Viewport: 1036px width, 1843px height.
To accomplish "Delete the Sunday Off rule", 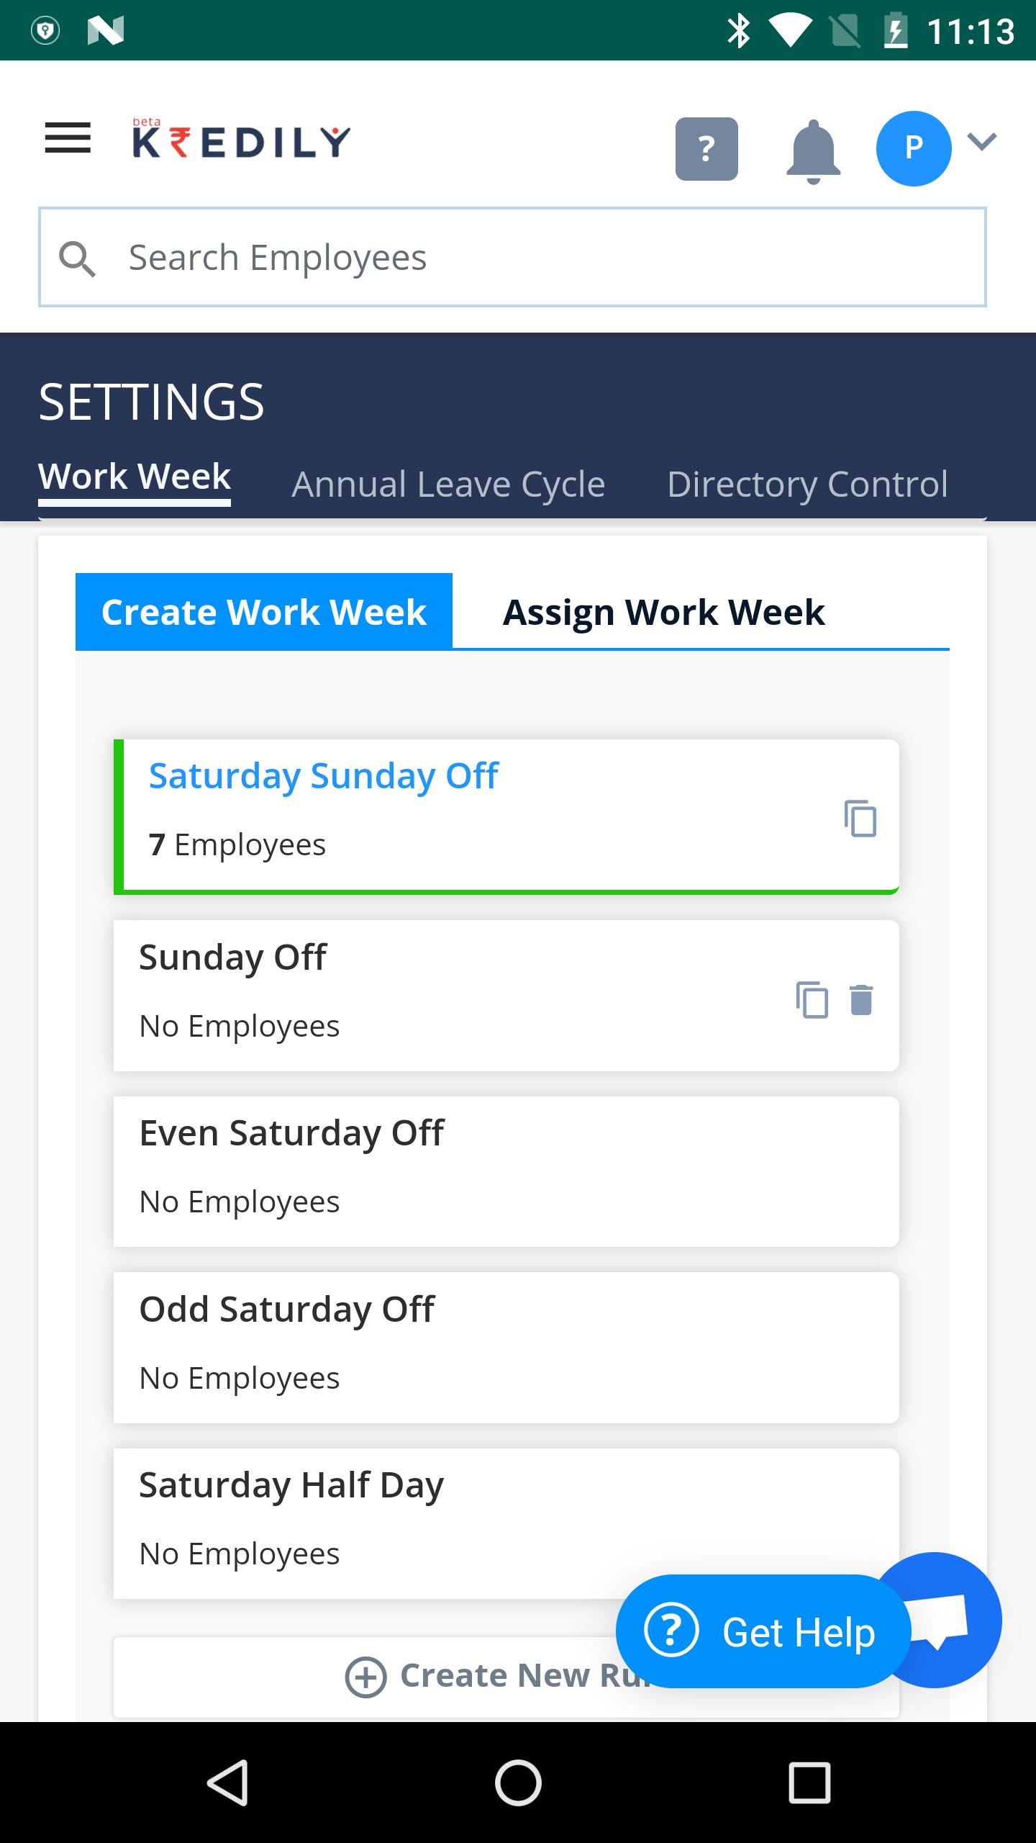I will (x=861, y=1000).
